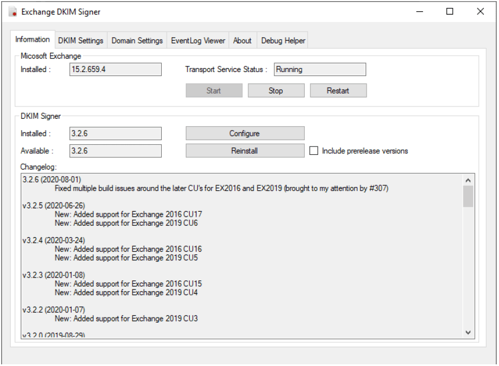The height and width of the screenshot is (366, 499).
Task: Stop the Transport Service
Action: coord(276,91)
